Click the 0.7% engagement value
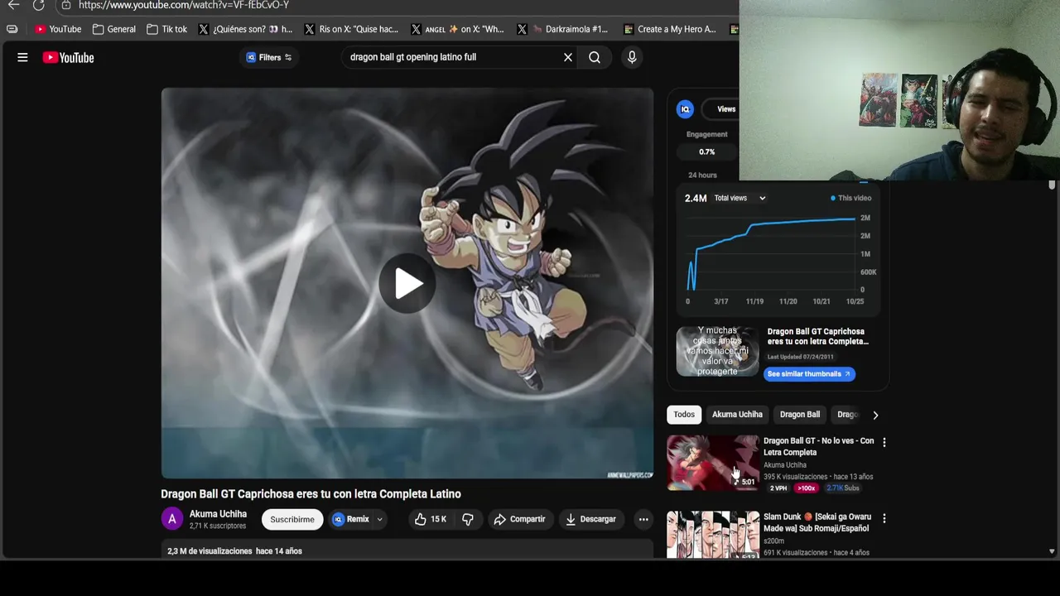This screenshot has width=1060, height=596. pyautogui.click(x=706, y=152)
